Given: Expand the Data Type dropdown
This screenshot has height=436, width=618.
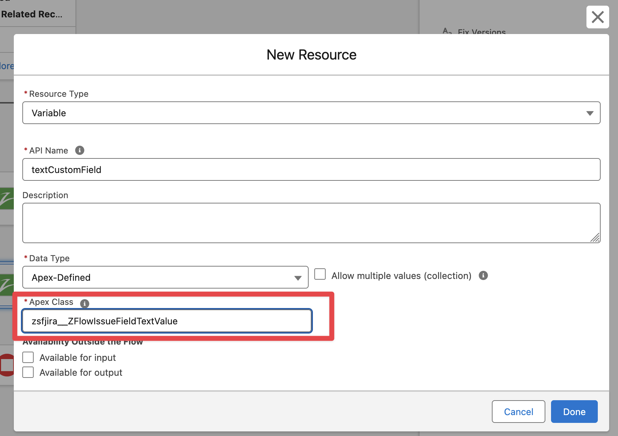Looking at the screenshot, I should click(x=165, y=277).
